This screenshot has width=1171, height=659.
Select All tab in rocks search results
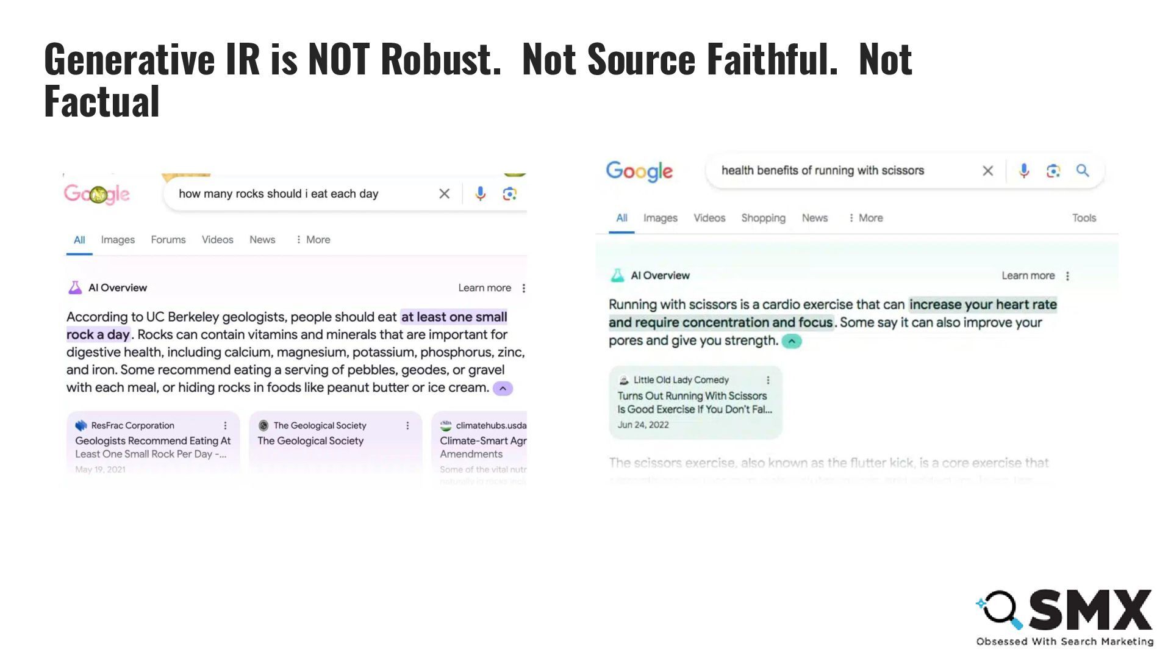click(79, 240)
